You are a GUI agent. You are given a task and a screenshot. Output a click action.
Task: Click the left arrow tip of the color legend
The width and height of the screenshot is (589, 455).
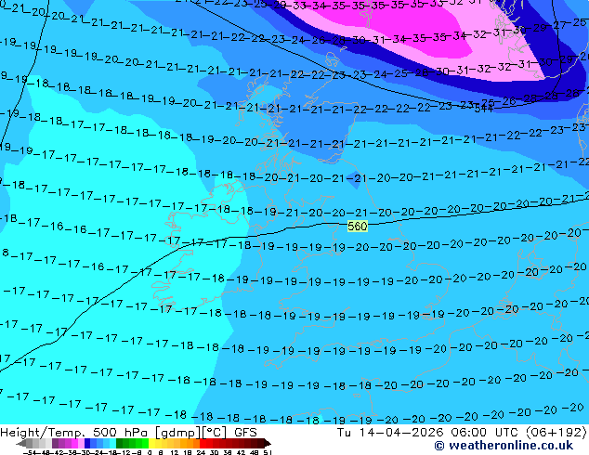point(20,444)
